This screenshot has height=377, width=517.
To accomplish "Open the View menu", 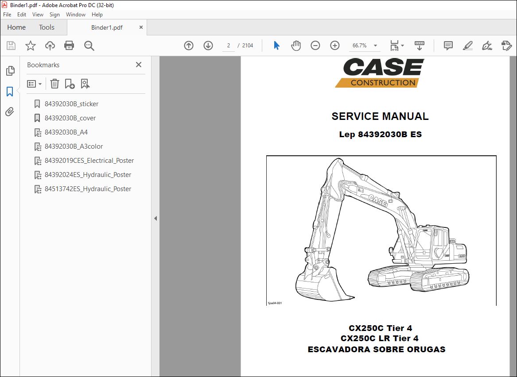I will click(38, 15).
